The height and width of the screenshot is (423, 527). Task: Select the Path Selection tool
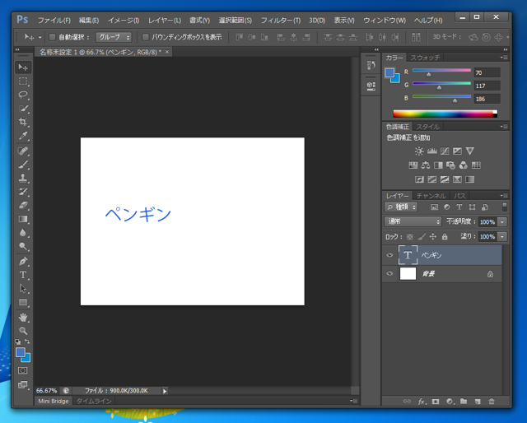tap(23, 289)
